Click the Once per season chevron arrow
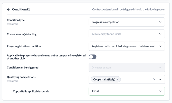Viewport: 172px width, 103px height. pos(160,67)
